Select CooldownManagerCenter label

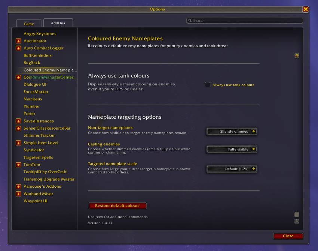pyautogui.click(x=50, y=78)
